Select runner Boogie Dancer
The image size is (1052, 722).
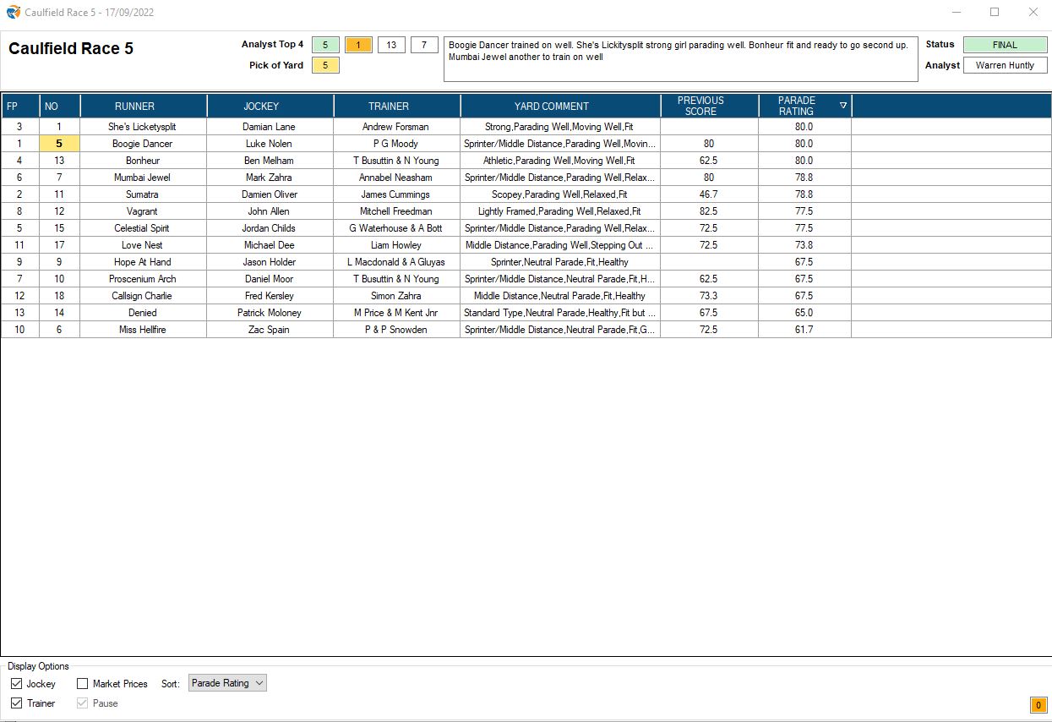pyautogui.click(x=143, y=144)
